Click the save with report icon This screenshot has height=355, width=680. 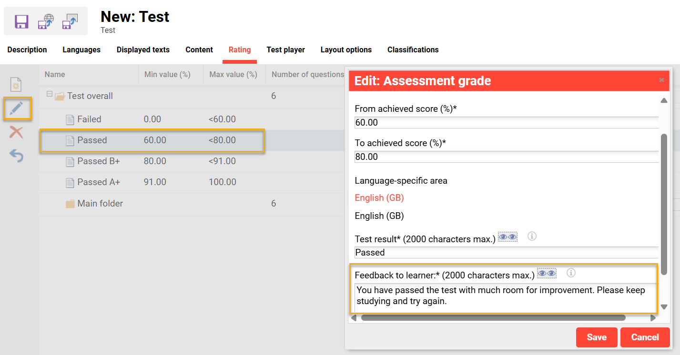coord(70,21)
